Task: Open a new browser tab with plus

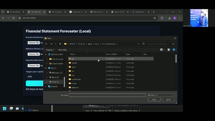Action: coord(154,12)
